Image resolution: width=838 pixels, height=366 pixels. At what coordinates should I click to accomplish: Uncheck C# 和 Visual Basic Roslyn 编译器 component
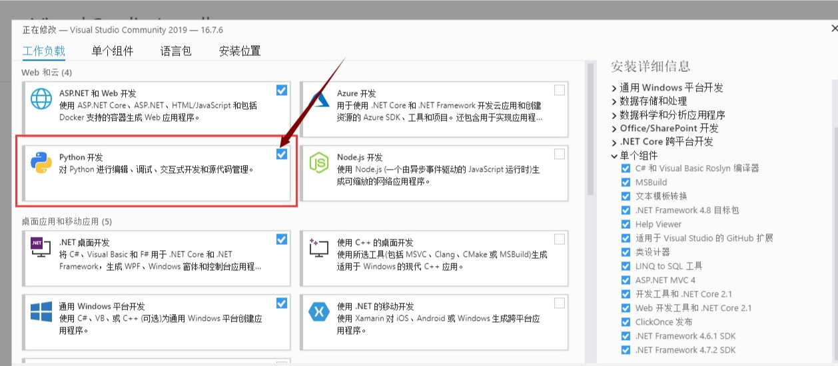(x=626, y=168)
